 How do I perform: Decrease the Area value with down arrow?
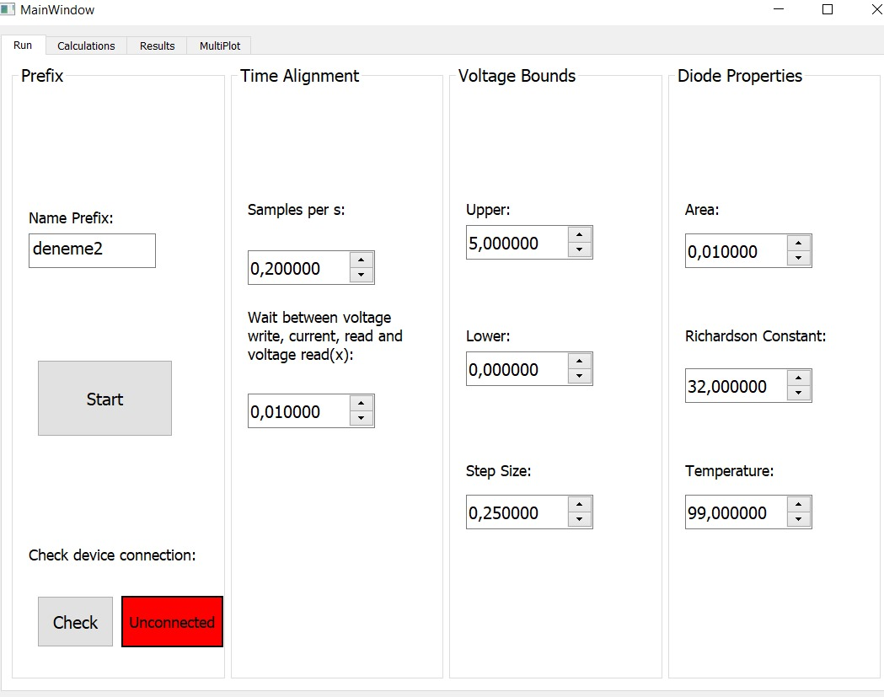(798, 259)
